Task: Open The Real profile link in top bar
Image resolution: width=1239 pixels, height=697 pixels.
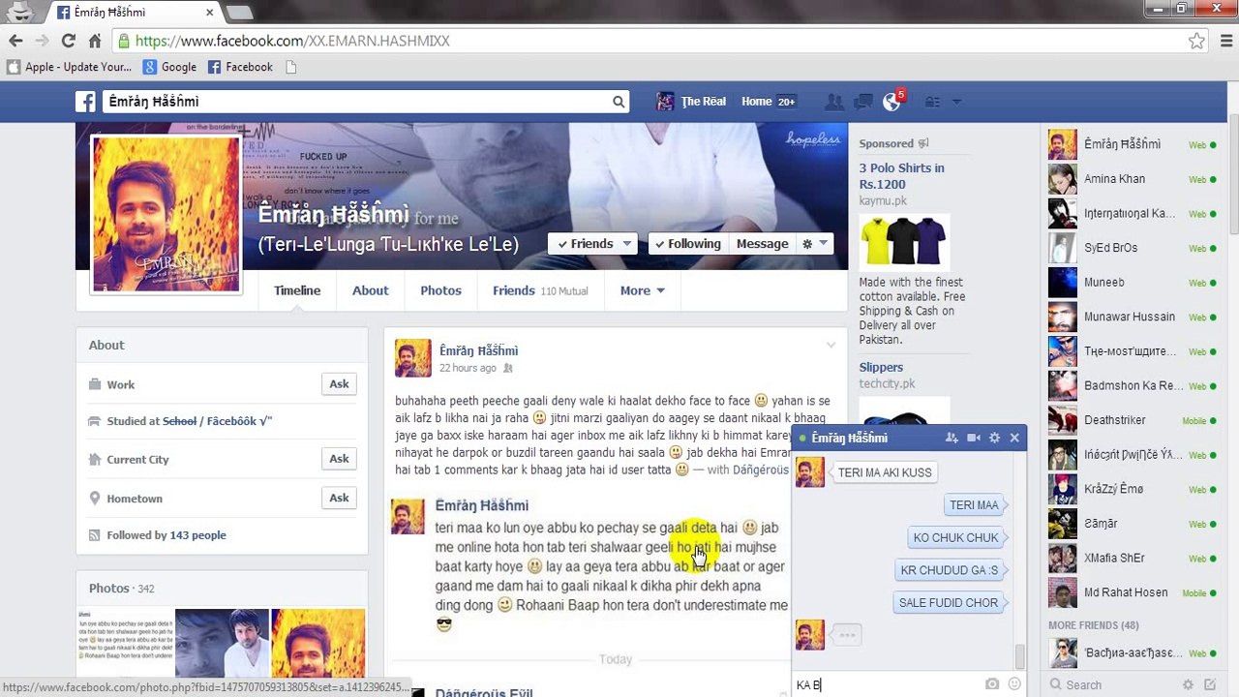Action: (x=691, y=102)
